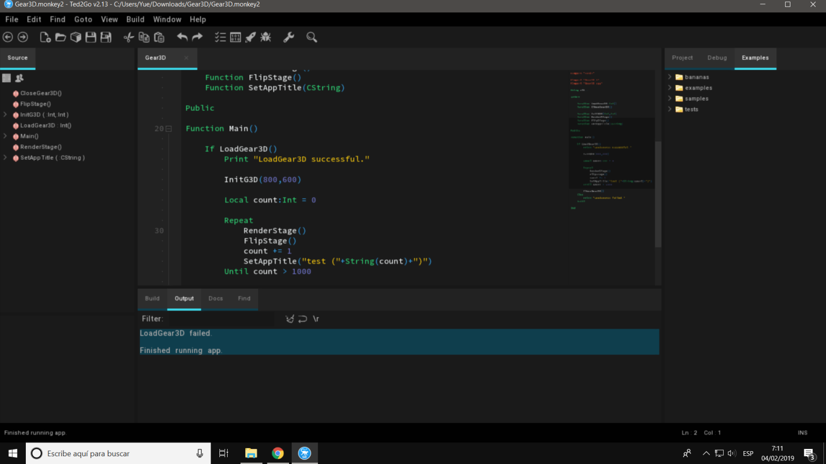
Task: Open settings with the wrench icon
Action: pos(289,37)
